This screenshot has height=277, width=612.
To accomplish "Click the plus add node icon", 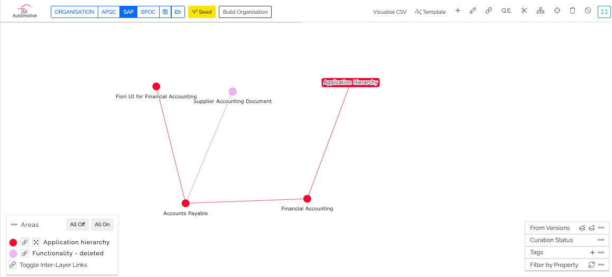I will click(x=458, y=11).
